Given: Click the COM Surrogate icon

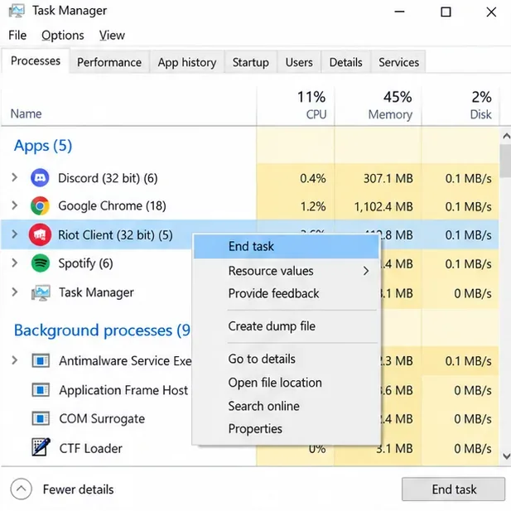Looking at the screenshot, I should 41,418.
